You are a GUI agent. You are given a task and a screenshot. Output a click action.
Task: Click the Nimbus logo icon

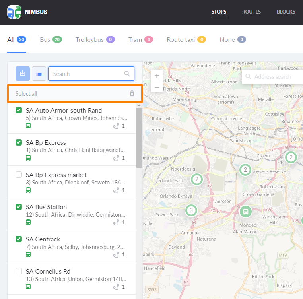click(x=14, y=12)
